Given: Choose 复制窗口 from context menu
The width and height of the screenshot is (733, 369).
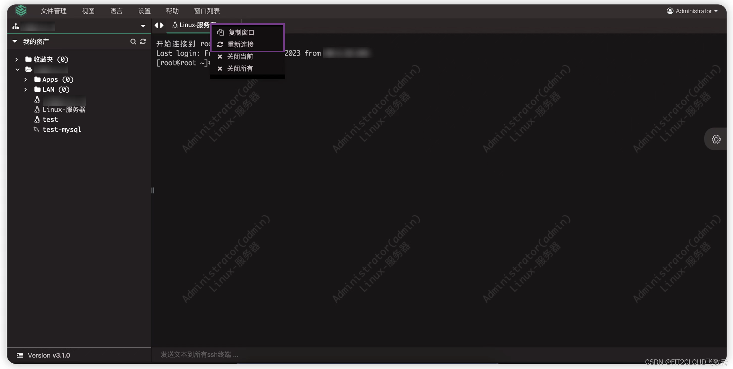Looking at the screenshot, I should pos(247,32).
